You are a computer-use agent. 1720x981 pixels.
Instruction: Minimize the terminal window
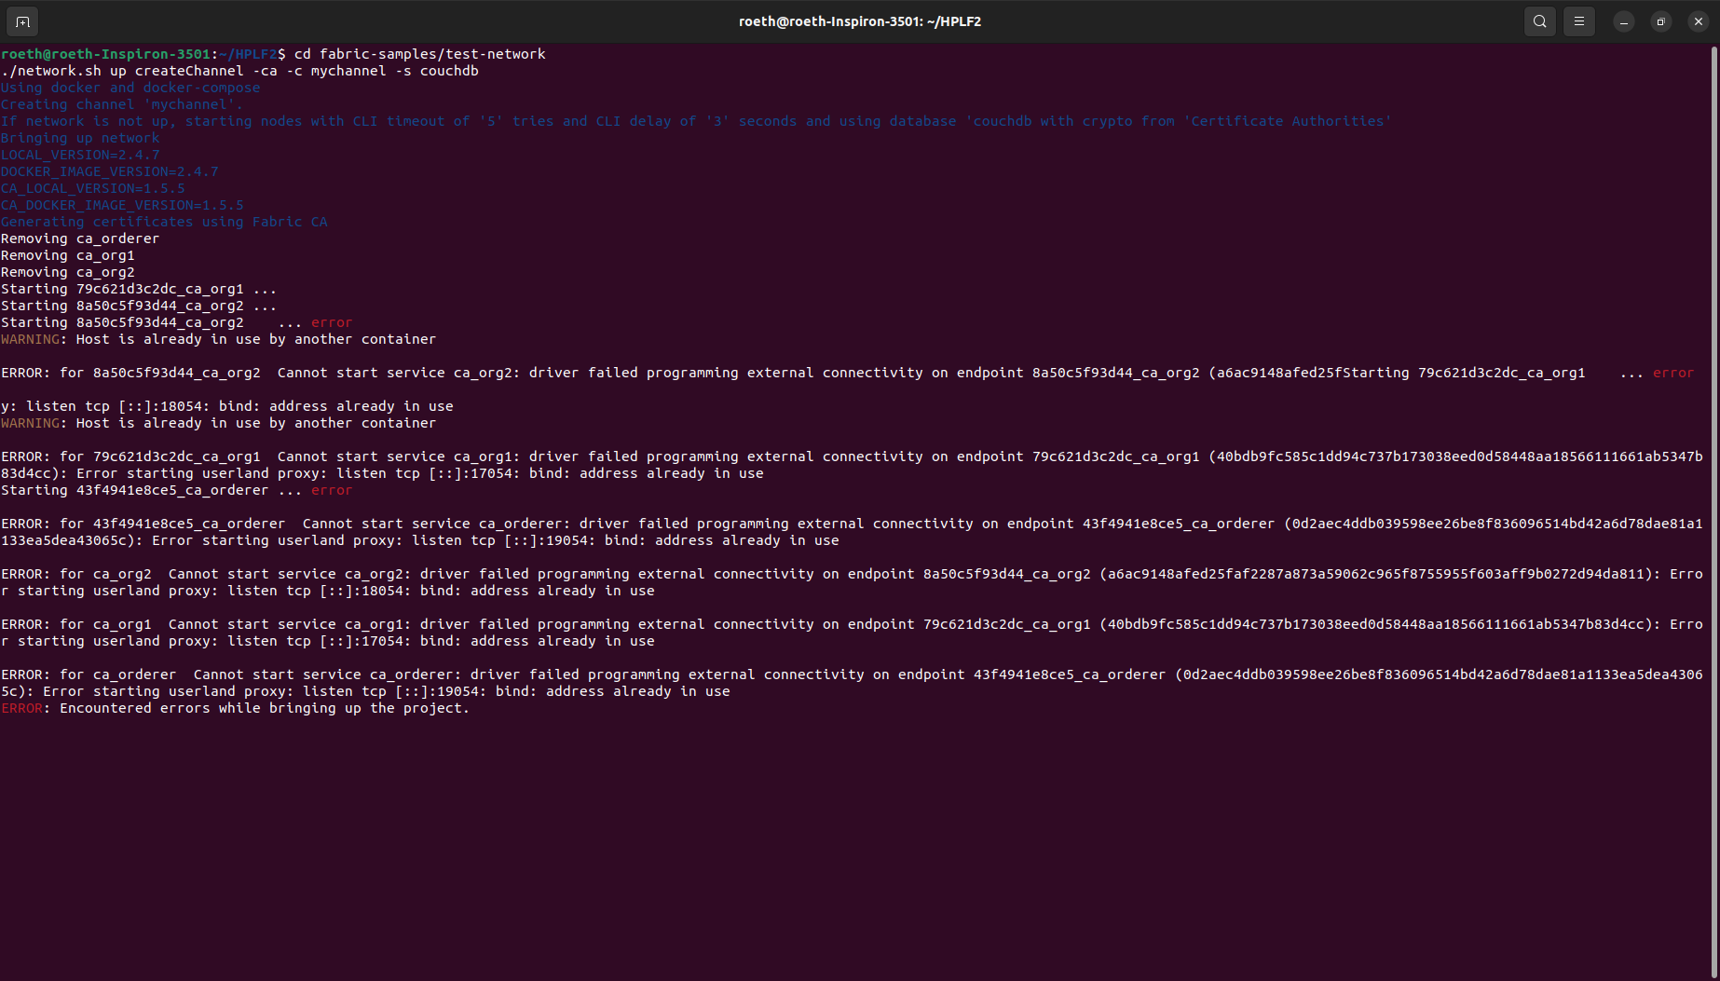(1624, 21)
